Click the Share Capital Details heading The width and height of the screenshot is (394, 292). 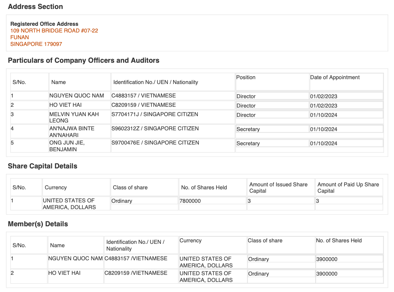[x=43, y=166]
